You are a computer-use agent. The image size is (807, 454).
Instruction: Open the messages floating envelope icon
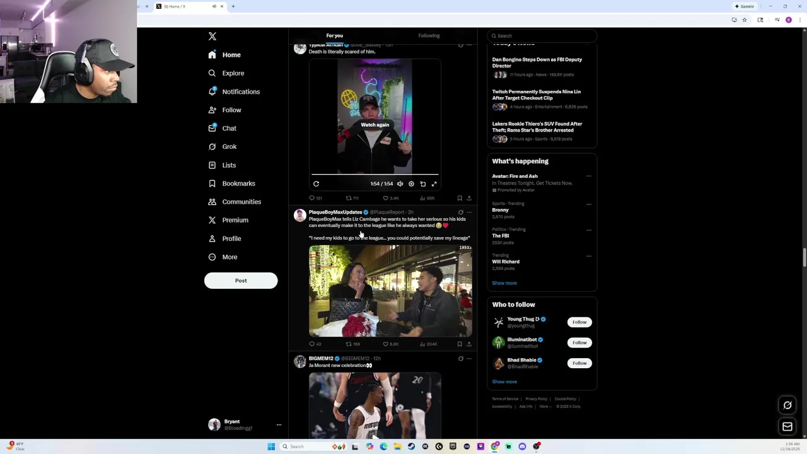[x=787, y=427]
